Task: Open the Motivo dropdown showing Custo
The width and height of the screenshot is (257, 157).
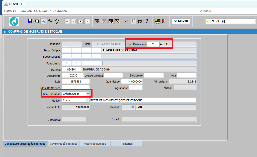Action: (88, 100)
